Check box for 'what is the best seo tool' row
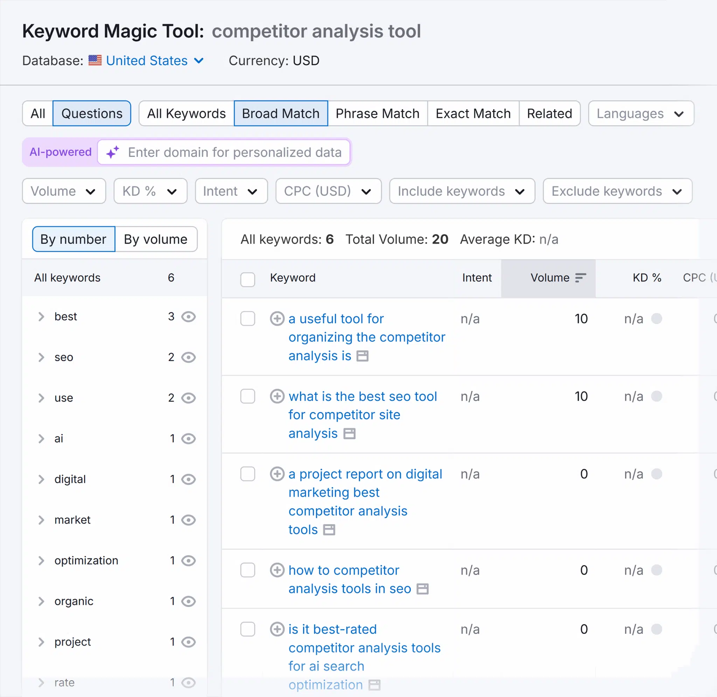This screenshot has width=717, height=697. (248, 396)
